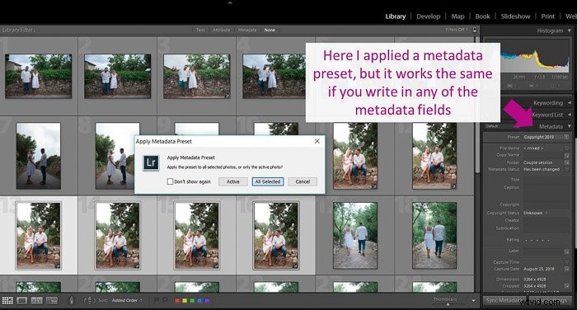Expand the Keywording panel
Screen dimensions: 577x310
[x=570, y=103]
